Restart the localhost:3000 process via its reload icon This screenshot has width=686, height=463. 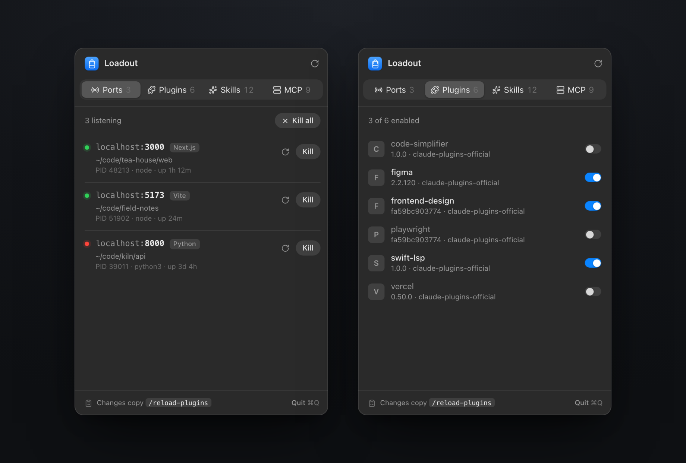(285, 152)
